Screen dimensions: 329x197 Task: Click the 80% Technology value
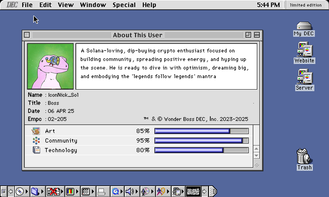click(x=143, y=150)
